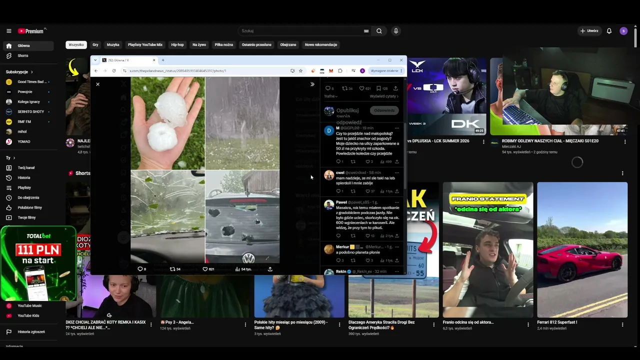Go back in the browser window
The width and height of the screenshot is (640, 360).
pyautogui.click(x=96, y=71)
